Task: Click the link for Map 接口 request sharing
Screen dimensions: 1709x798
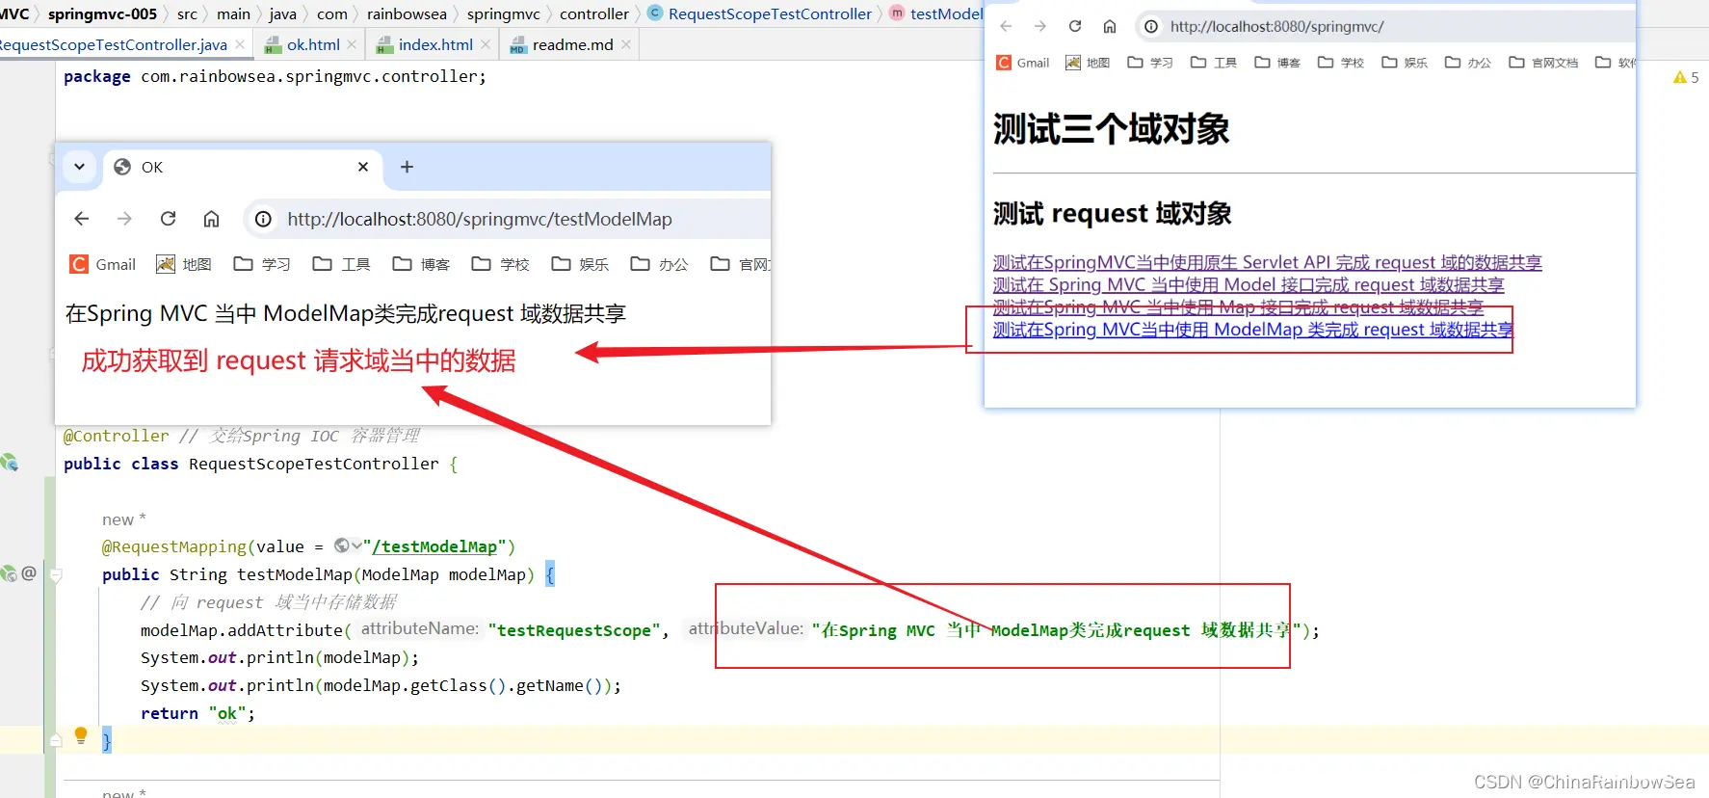Action: point(1238,306)
